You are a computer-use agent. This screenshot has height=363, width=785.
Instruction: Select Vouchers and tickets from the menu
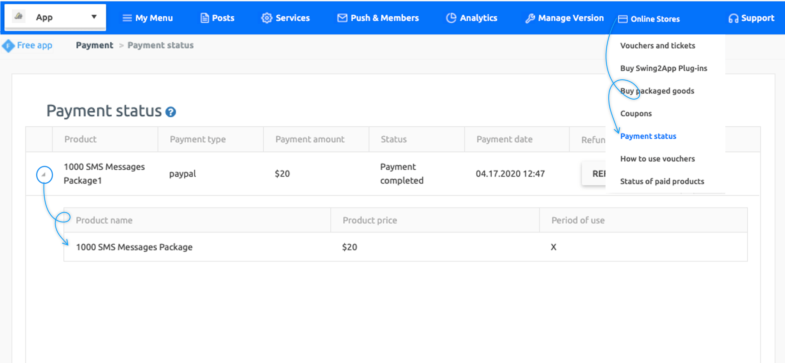(x=657, y=46)
